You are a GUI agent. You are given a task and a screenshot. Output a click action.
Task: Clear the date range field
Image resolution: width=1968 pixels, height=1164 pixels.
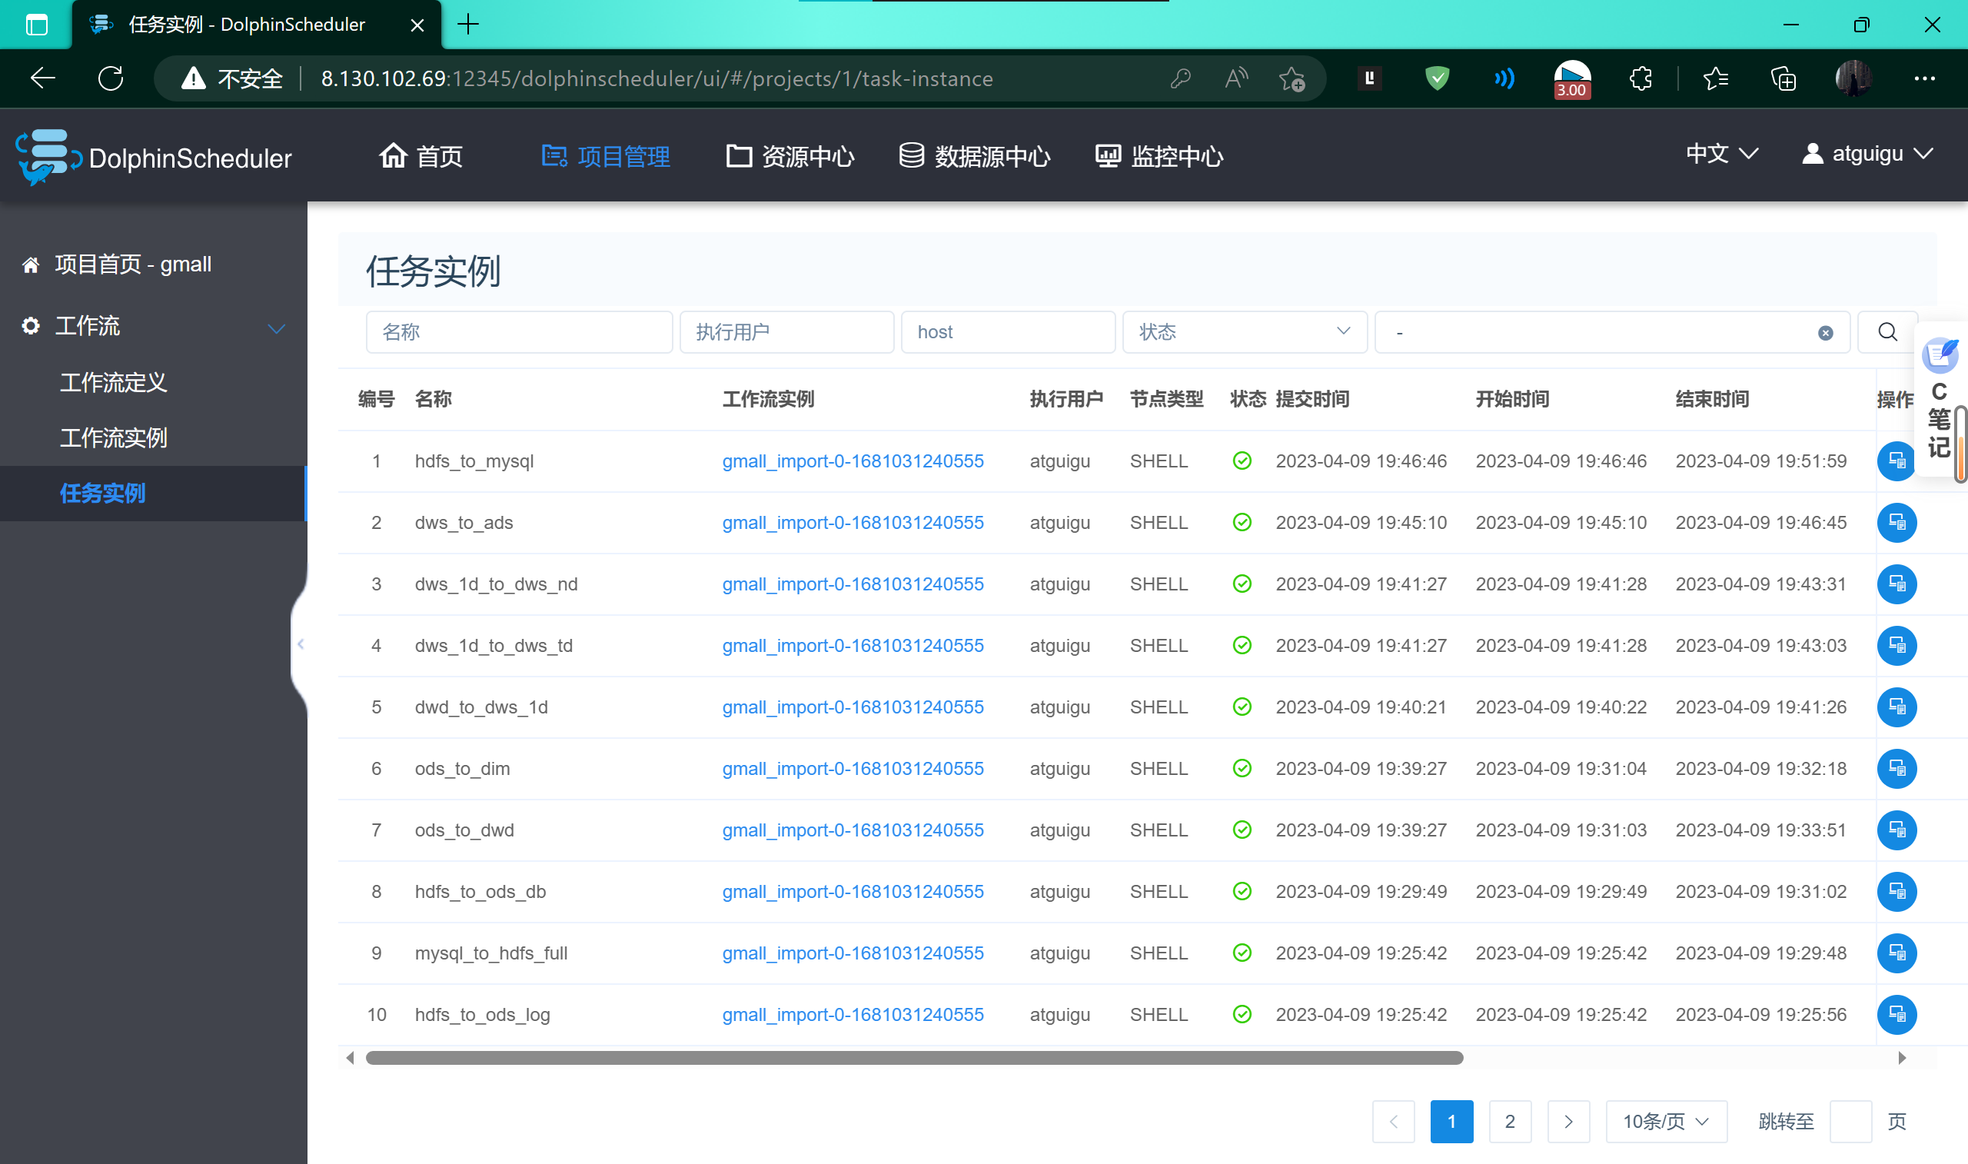point(1825,334)
